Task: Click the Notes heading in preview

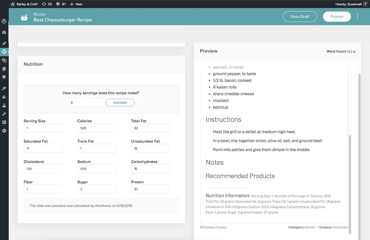Action: tap(215, 162)
